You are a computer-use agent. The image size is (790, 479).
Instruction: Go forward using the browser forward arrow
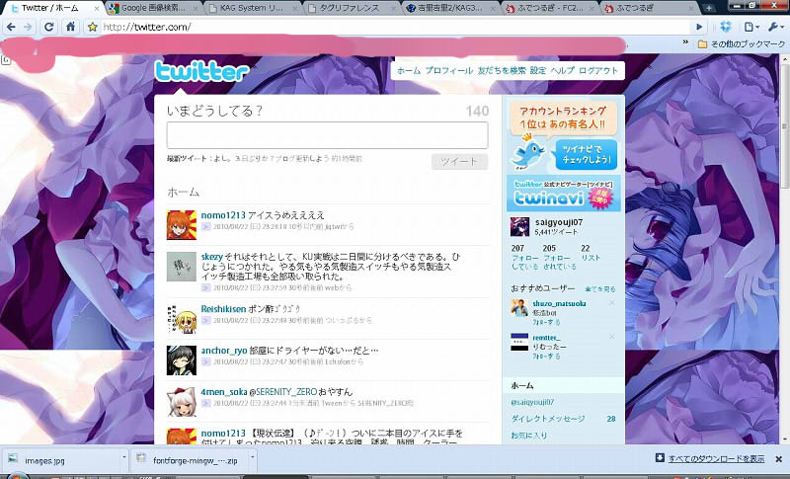(x=28, y=27)
